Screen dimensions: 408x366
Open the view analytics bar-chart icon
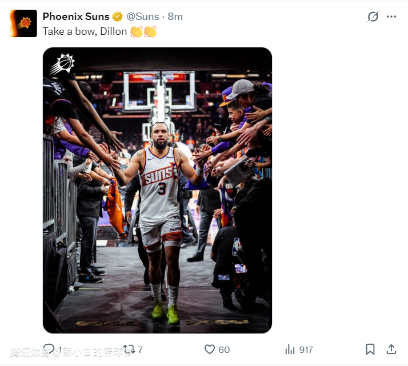tap(290, 349)
